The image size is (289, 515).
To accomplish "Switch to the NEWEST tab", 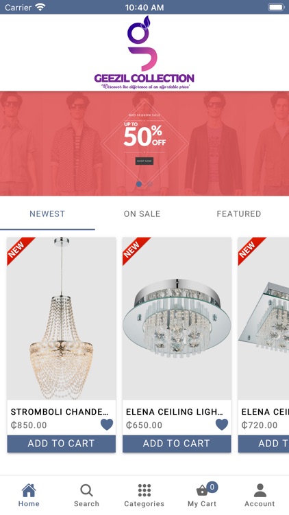I will pyautogui.click(x=47, y=214).
